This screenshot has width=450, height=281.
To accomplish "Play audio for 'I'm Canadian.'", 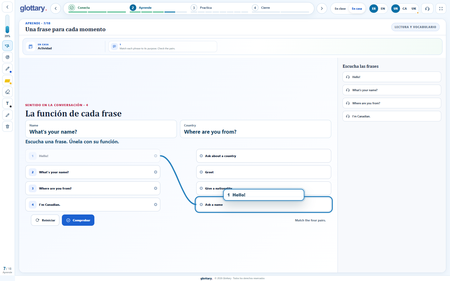I will click(392, 116).
